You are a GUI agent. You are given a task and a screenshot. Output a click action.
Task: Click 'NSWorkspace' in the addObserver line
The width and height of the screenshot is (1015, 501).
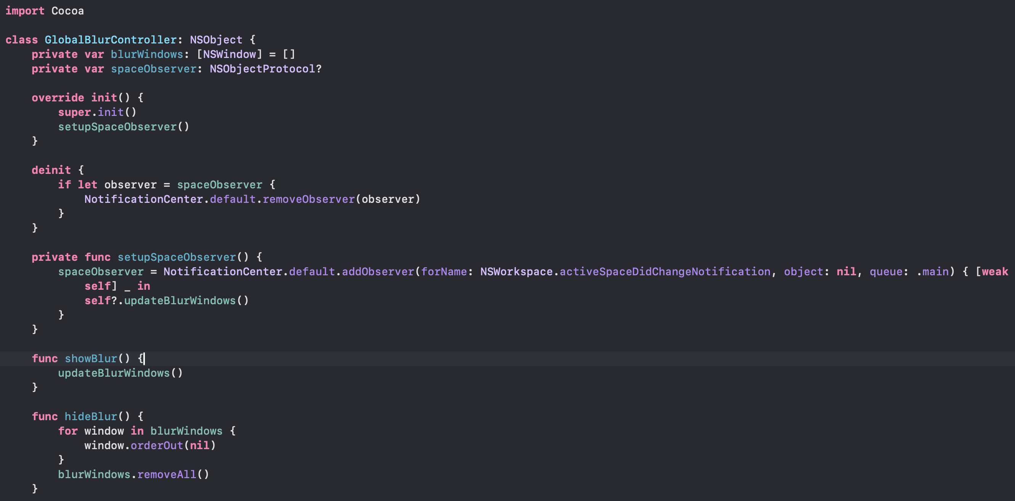point(517,272)
